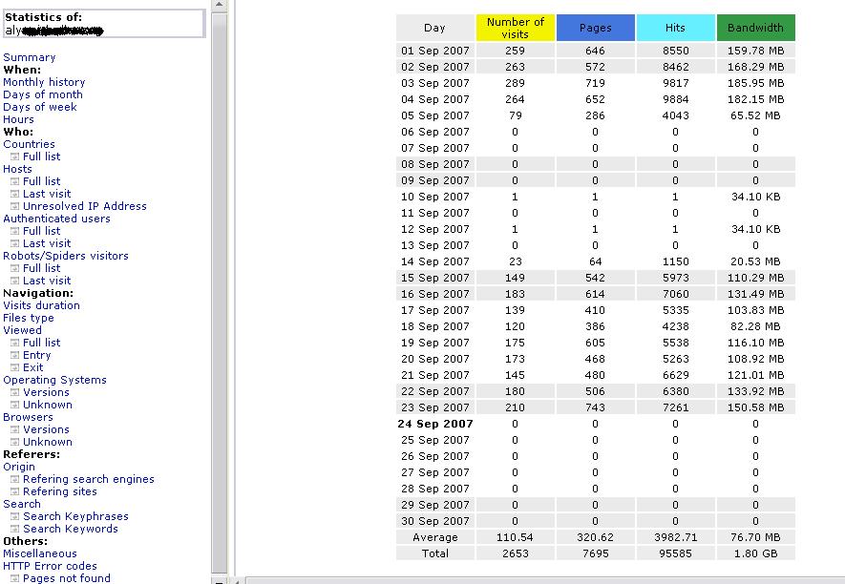845x584 pixels.
Task: Click the icon beside Search Keyphrases
Action: point(15,516)
